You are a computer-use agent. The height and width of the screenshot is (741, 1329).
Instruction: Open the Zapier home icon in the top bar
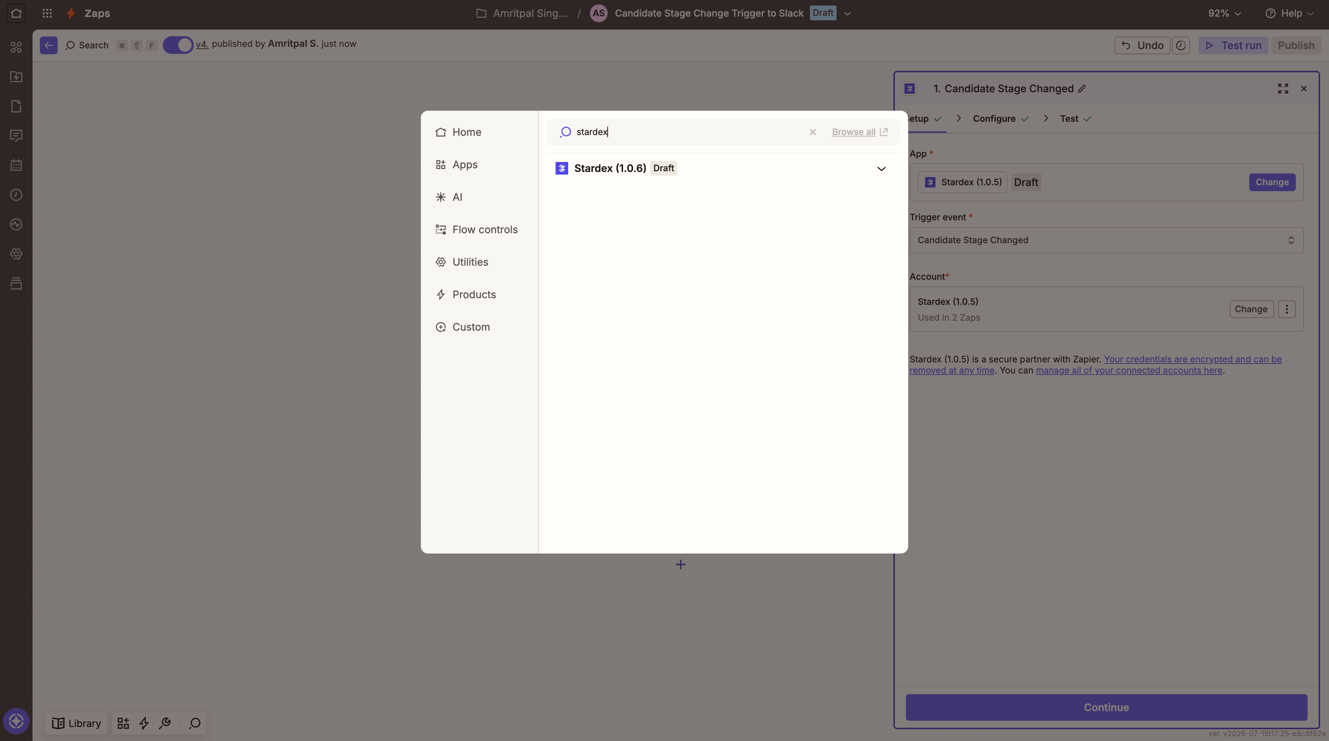(16, 13)
